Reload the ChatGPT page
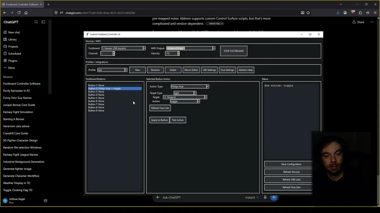This screenshot has width=380, height=213. point(19,13)
